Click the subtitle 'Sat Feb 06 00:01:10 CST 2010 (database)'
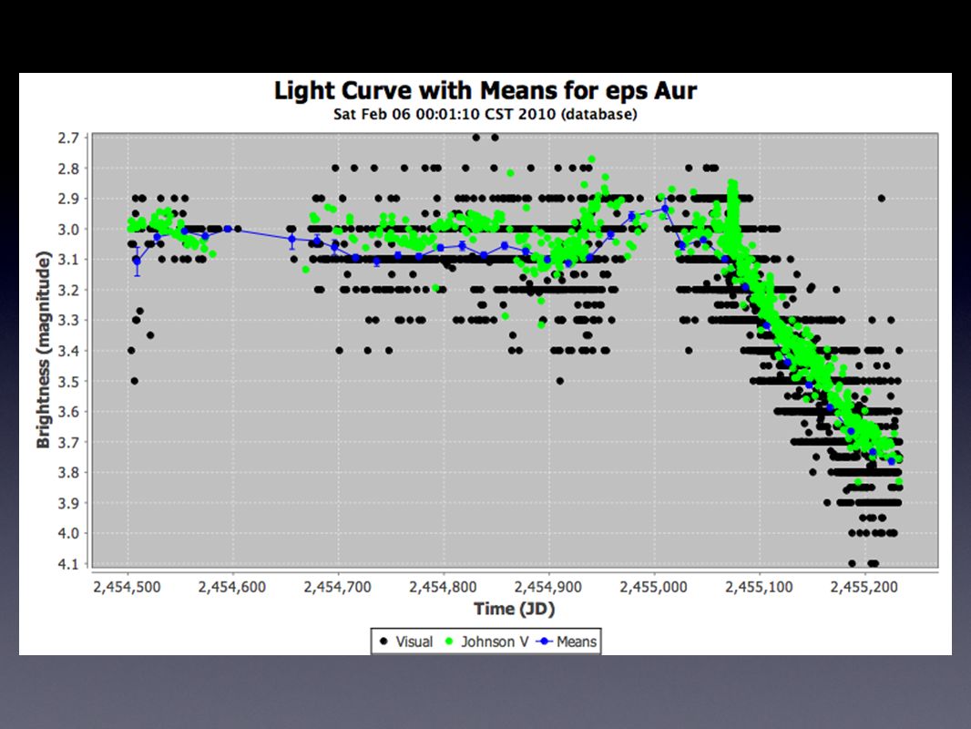The height and width of the screenshot is (729, 971). [x=485, y=115]
